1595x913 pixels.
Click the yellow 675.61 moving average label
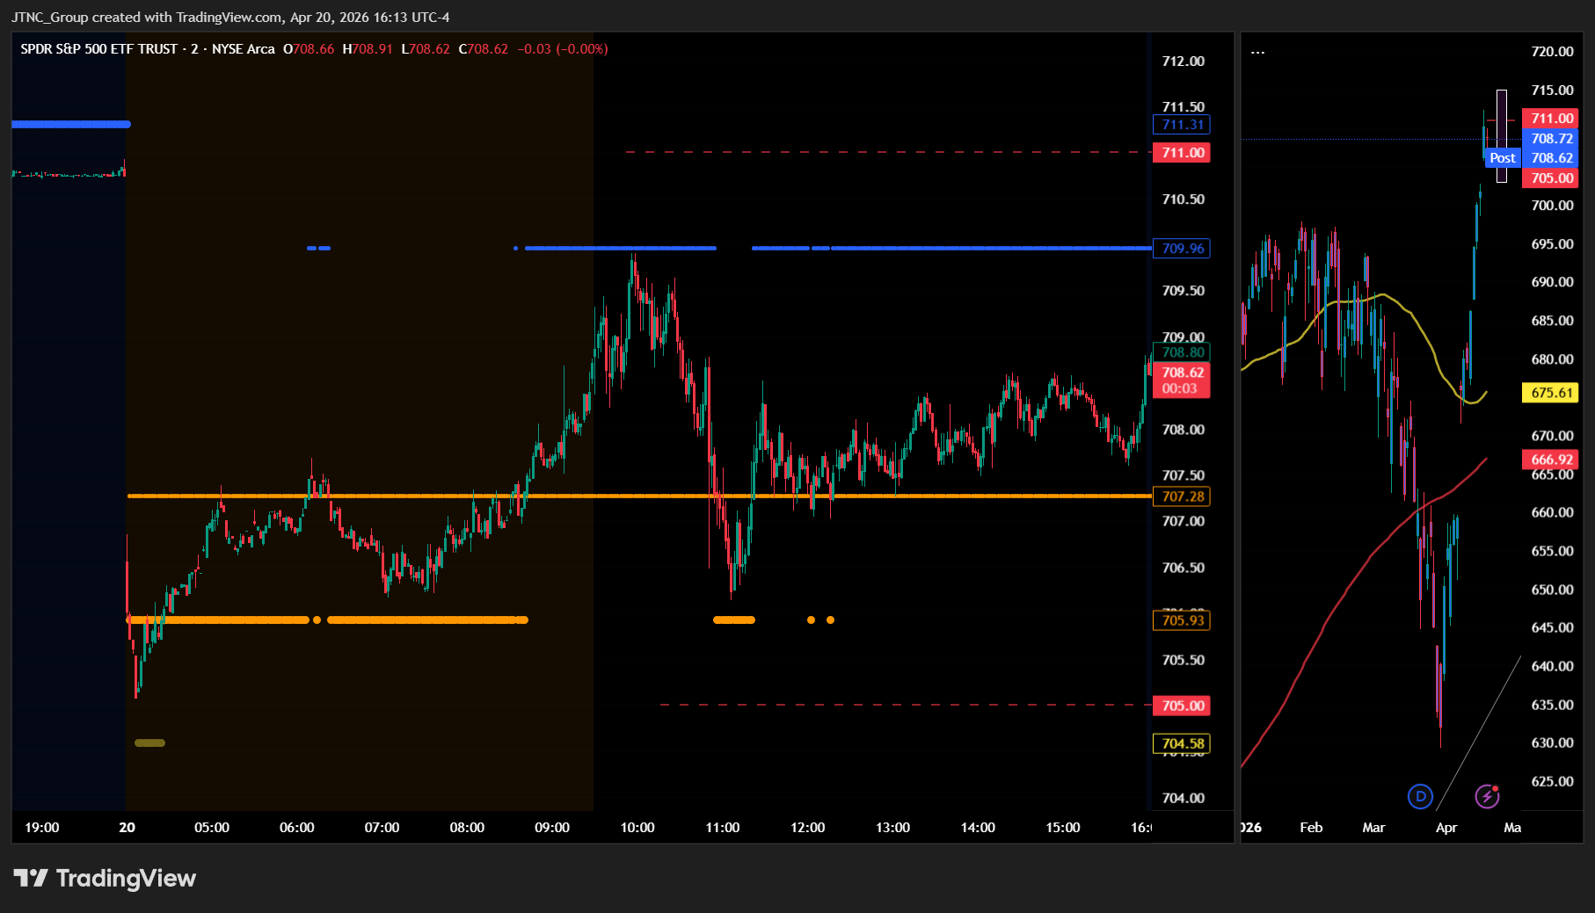tap(1552, 393)
